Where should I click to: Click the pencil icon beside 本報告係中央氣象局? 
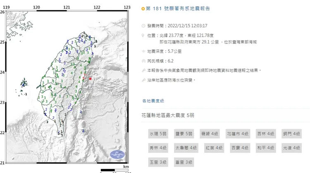pos(143,70)
